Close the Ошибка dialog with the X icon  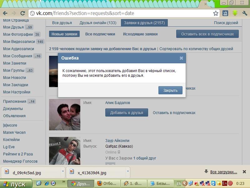181,58
